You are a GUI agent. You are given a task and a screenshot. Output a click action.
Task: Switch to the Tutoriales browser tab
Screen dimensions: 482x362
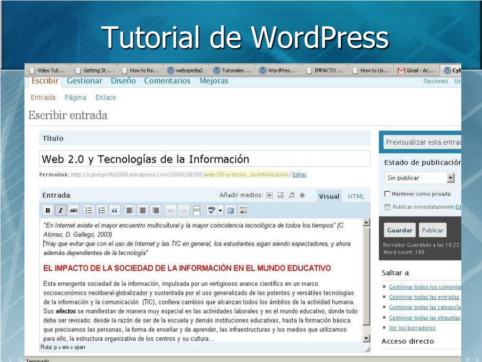[x=233, y=71]
